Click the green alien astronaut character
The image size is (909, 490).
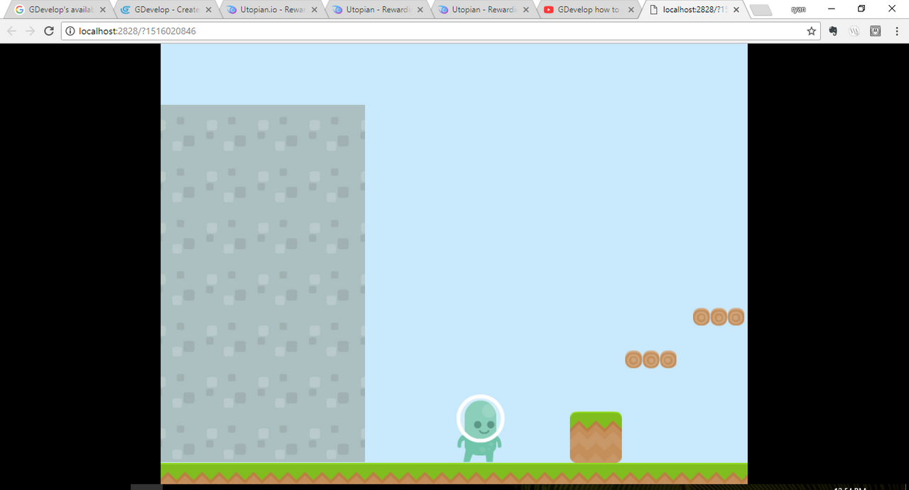pyautogui.click(x=480, y=426)
